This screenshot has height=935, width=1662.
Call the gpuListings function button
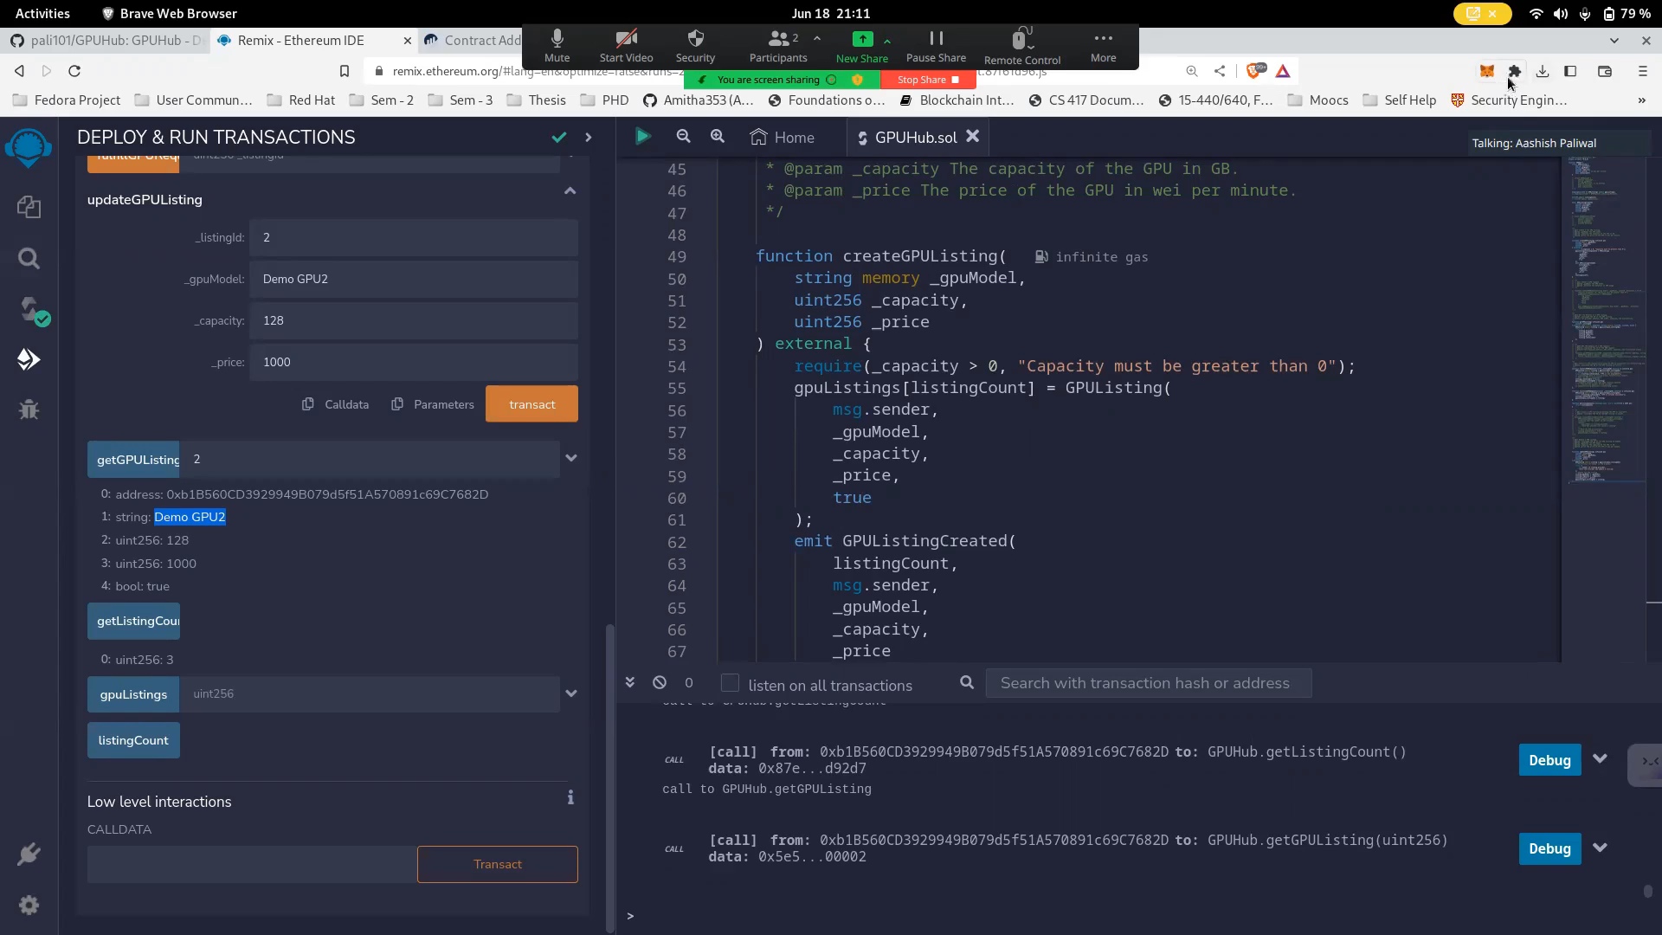point(133,694)
